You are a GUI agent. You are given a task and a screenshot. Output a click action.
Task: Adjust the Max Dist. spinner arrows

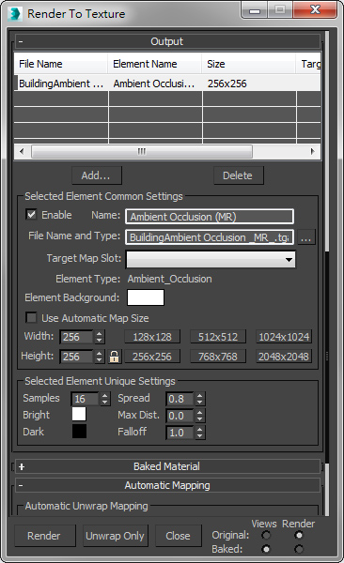(x=199, y=416)
